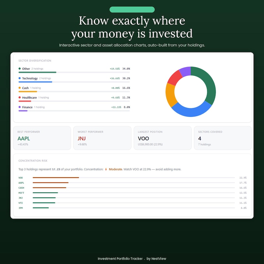Open the Best Performer AAPL card
This screenshot has height=264, width=264.
[42, 138]
